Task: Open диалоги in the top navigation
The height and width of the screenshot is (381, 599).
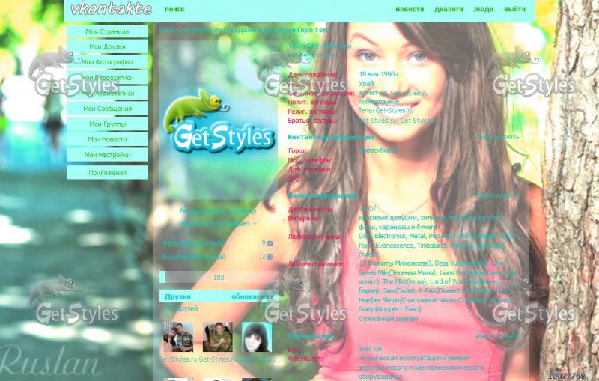Action: (x=449, y=10)
